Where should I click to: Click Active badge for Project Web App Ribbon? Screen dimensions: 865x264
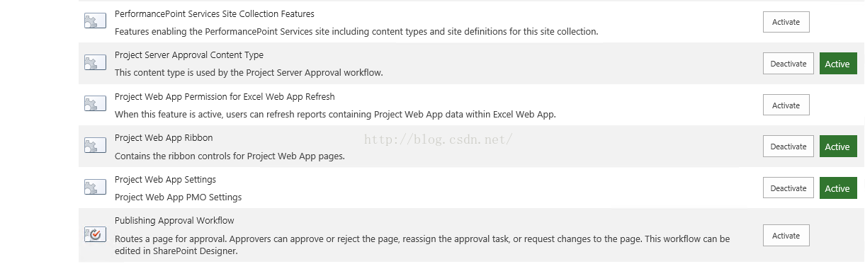(x=838, y=147)
